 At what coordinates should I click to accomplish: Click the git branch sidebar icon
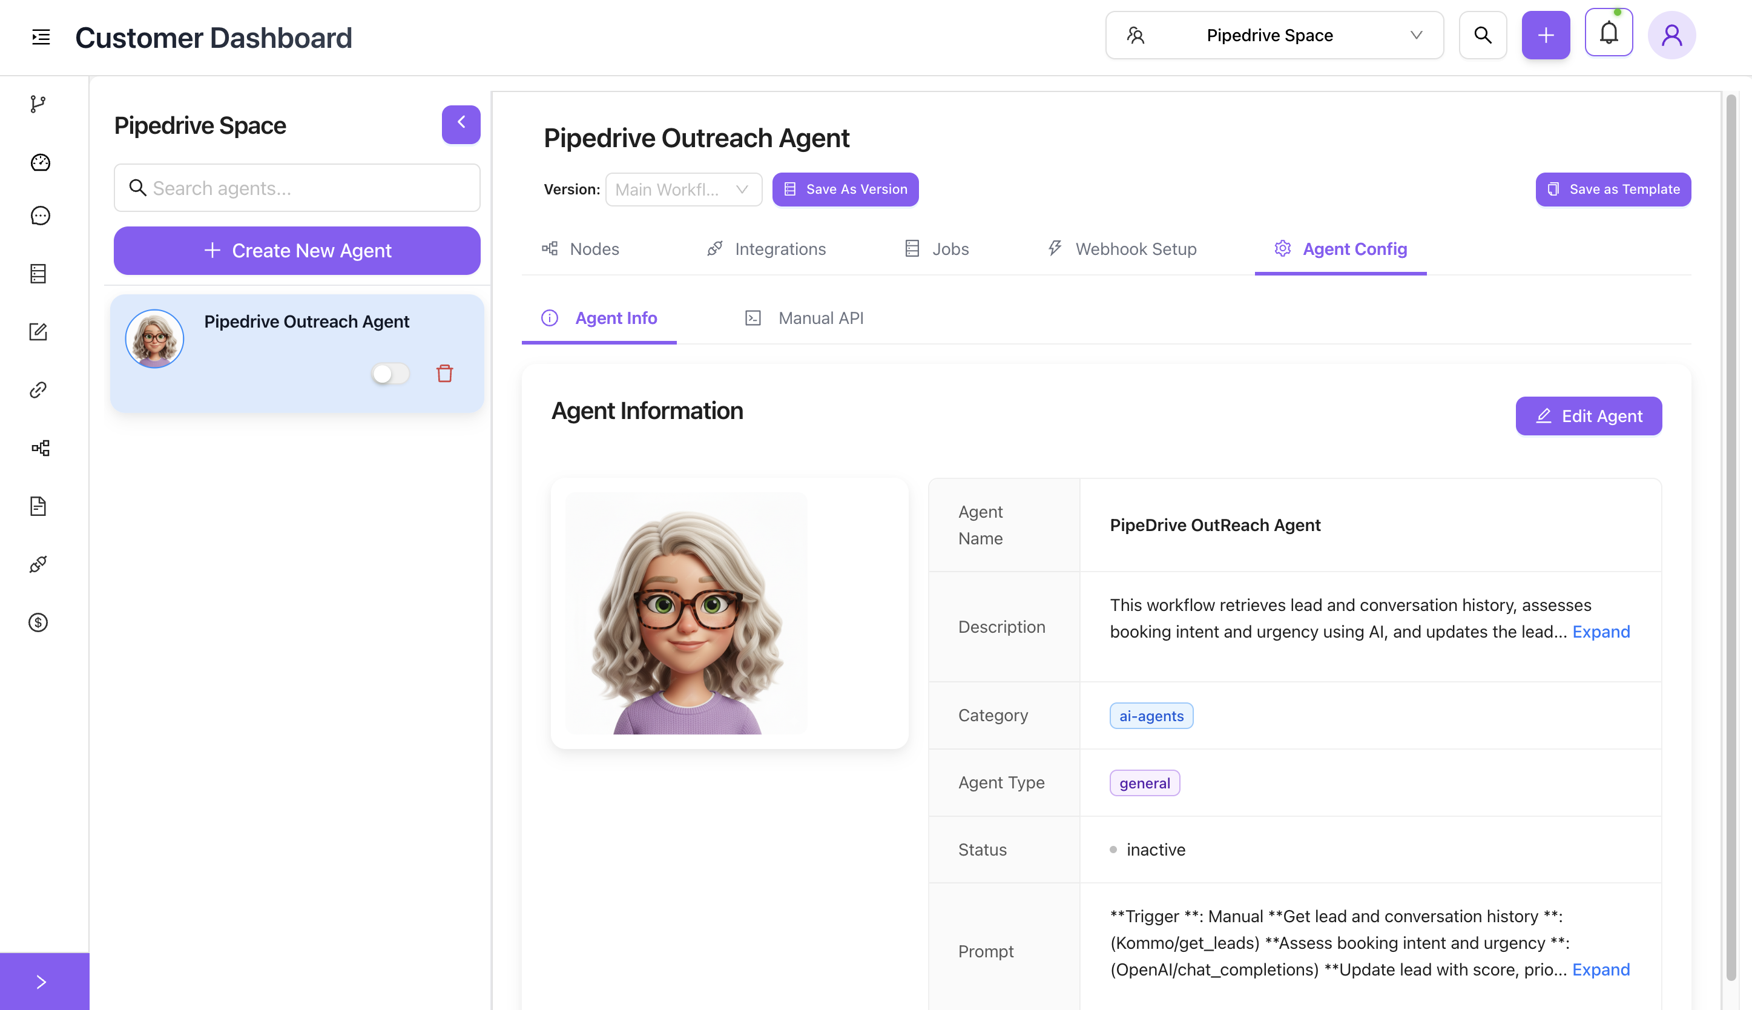pyautogui.click(x=38, y=104)
